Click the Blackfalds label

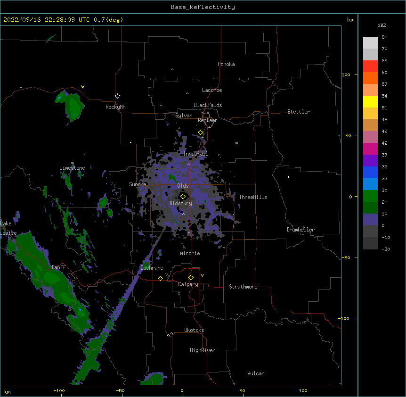pos(208,105)
